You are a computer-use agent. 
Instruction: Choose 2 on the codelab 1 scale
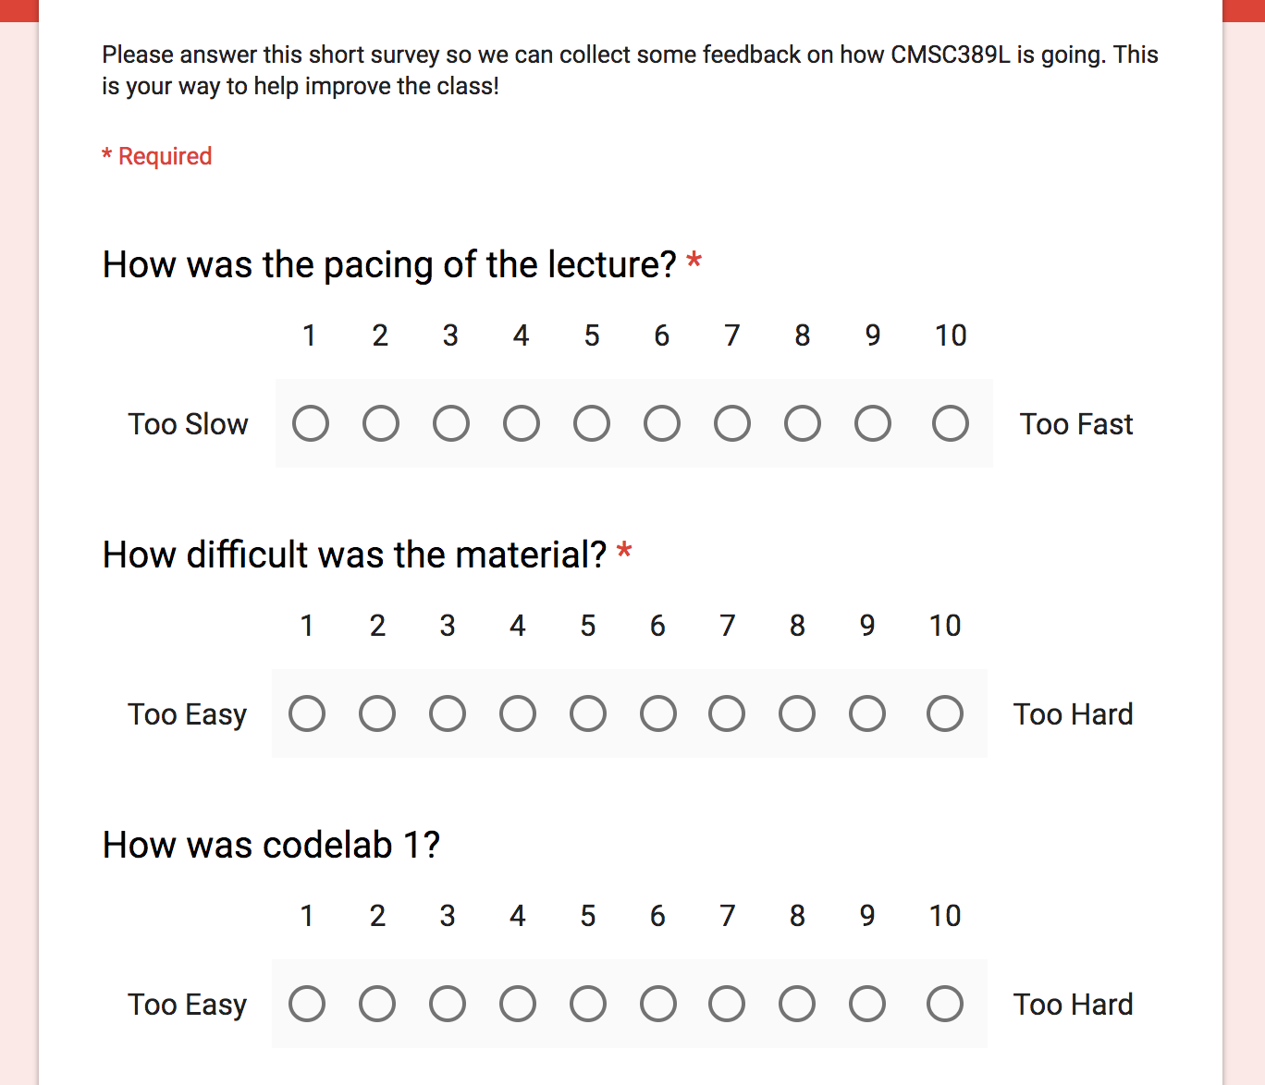(x=377, y=1005)
